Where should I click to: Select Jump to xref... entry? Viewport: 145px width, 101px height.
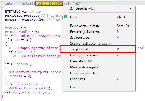[98, 49]
